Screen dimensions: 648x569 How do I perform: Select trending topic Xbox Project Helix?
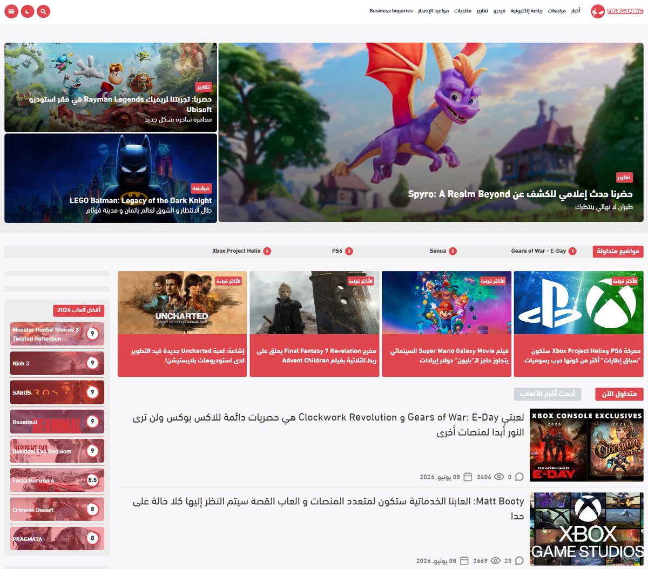pyautogui.click(x=241, y=251)
